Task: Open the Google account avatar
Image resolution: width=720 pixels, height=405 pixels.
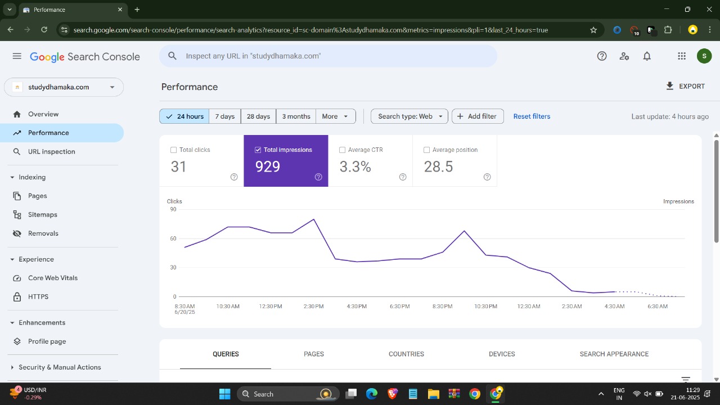Action: click(704, 56)
